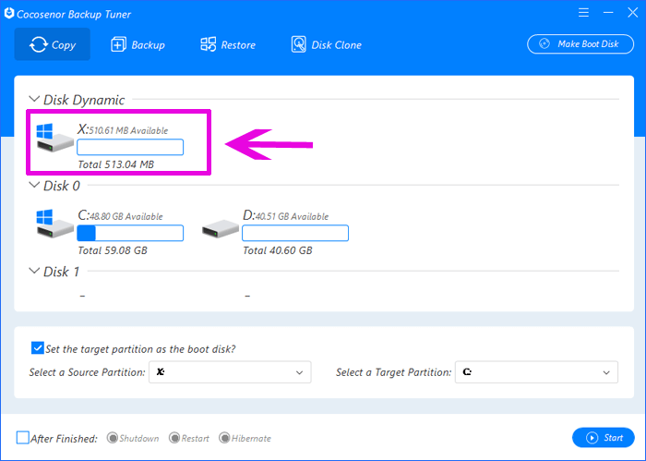Collapse the Disk 1 section
The width and height of the screenshot is (646, 461).
click(x=34, y=271)
